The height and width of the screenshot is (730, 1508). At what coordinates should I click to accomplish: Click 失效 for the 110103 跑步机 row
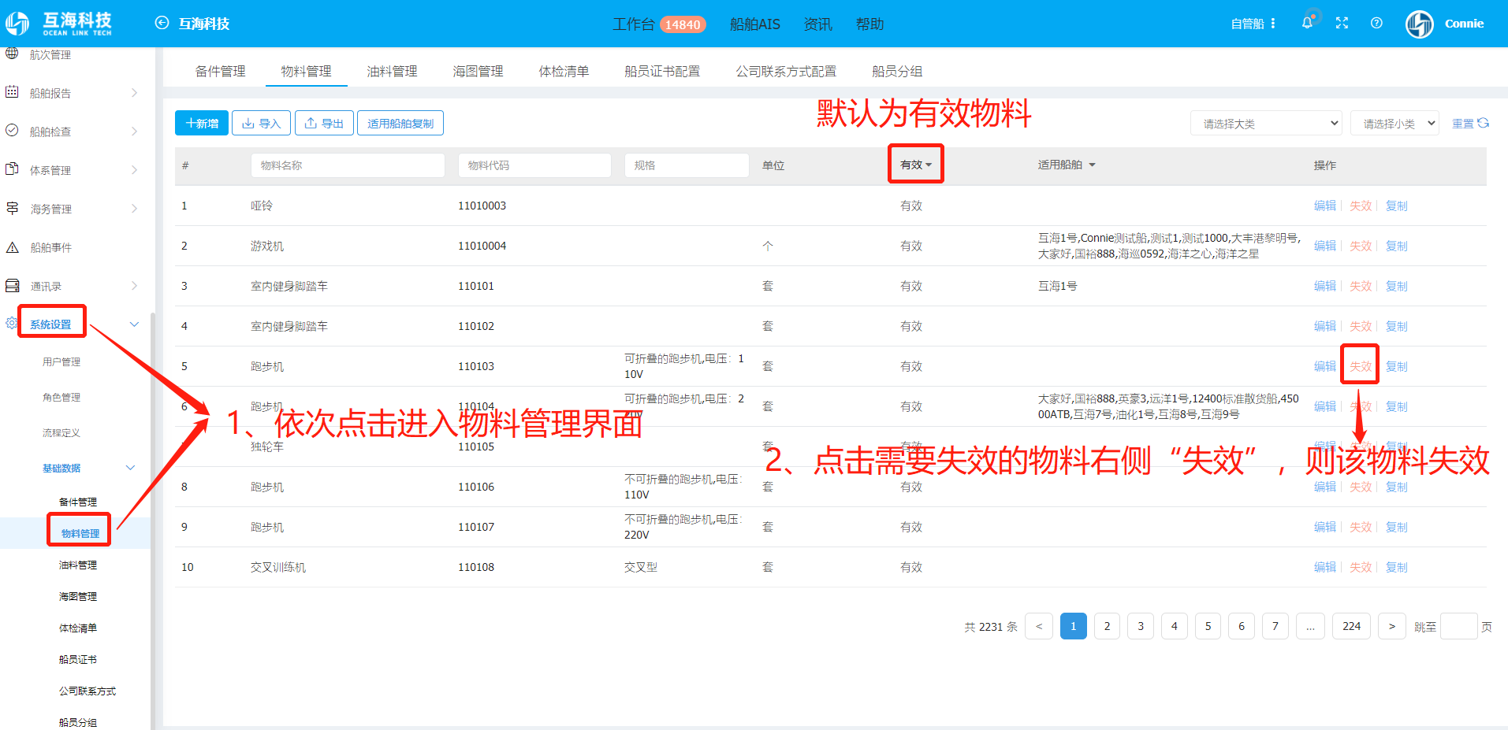(1360, 366)
